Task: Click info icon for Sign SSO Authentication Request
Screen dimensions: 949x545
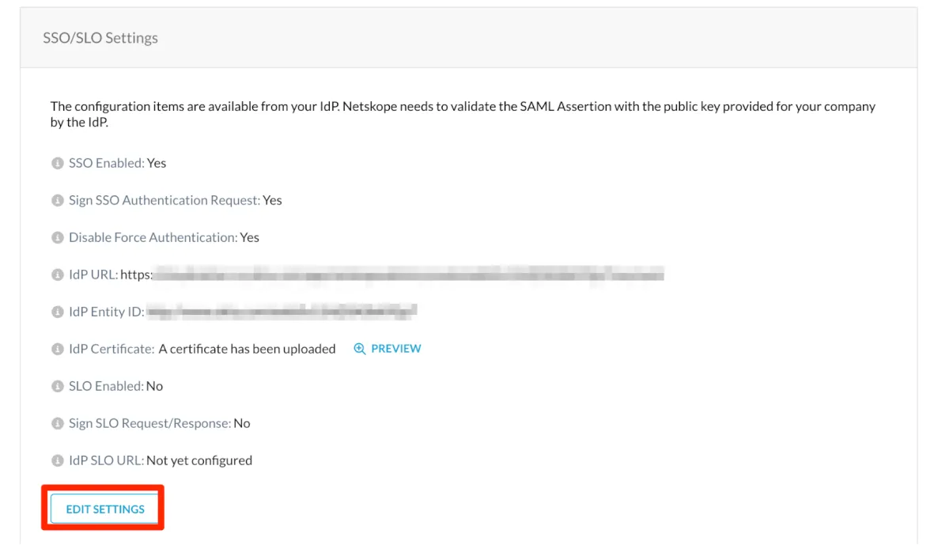Action: pos(57,201)
